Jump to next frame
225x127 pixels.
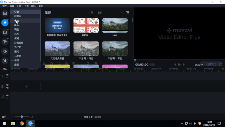184,65
